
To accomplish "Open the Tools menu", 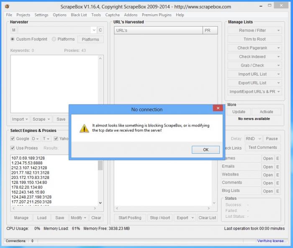I will 96,15.
